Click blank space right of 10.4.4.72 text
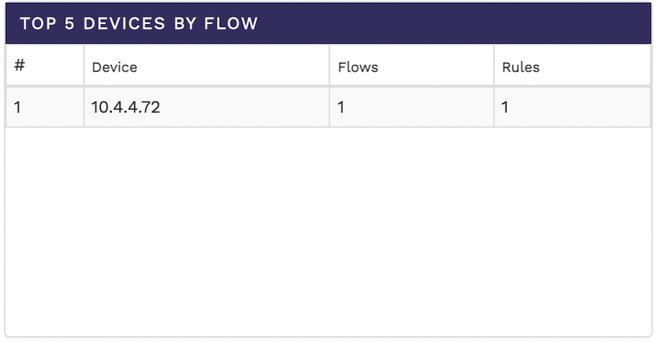This screenshot has height=342, width=657. pyautogui.click(x=248, y=107)
